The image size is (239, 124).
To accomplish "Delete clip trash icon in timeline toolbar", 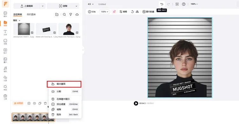I will pyautogui.click(x=45, y=103).
